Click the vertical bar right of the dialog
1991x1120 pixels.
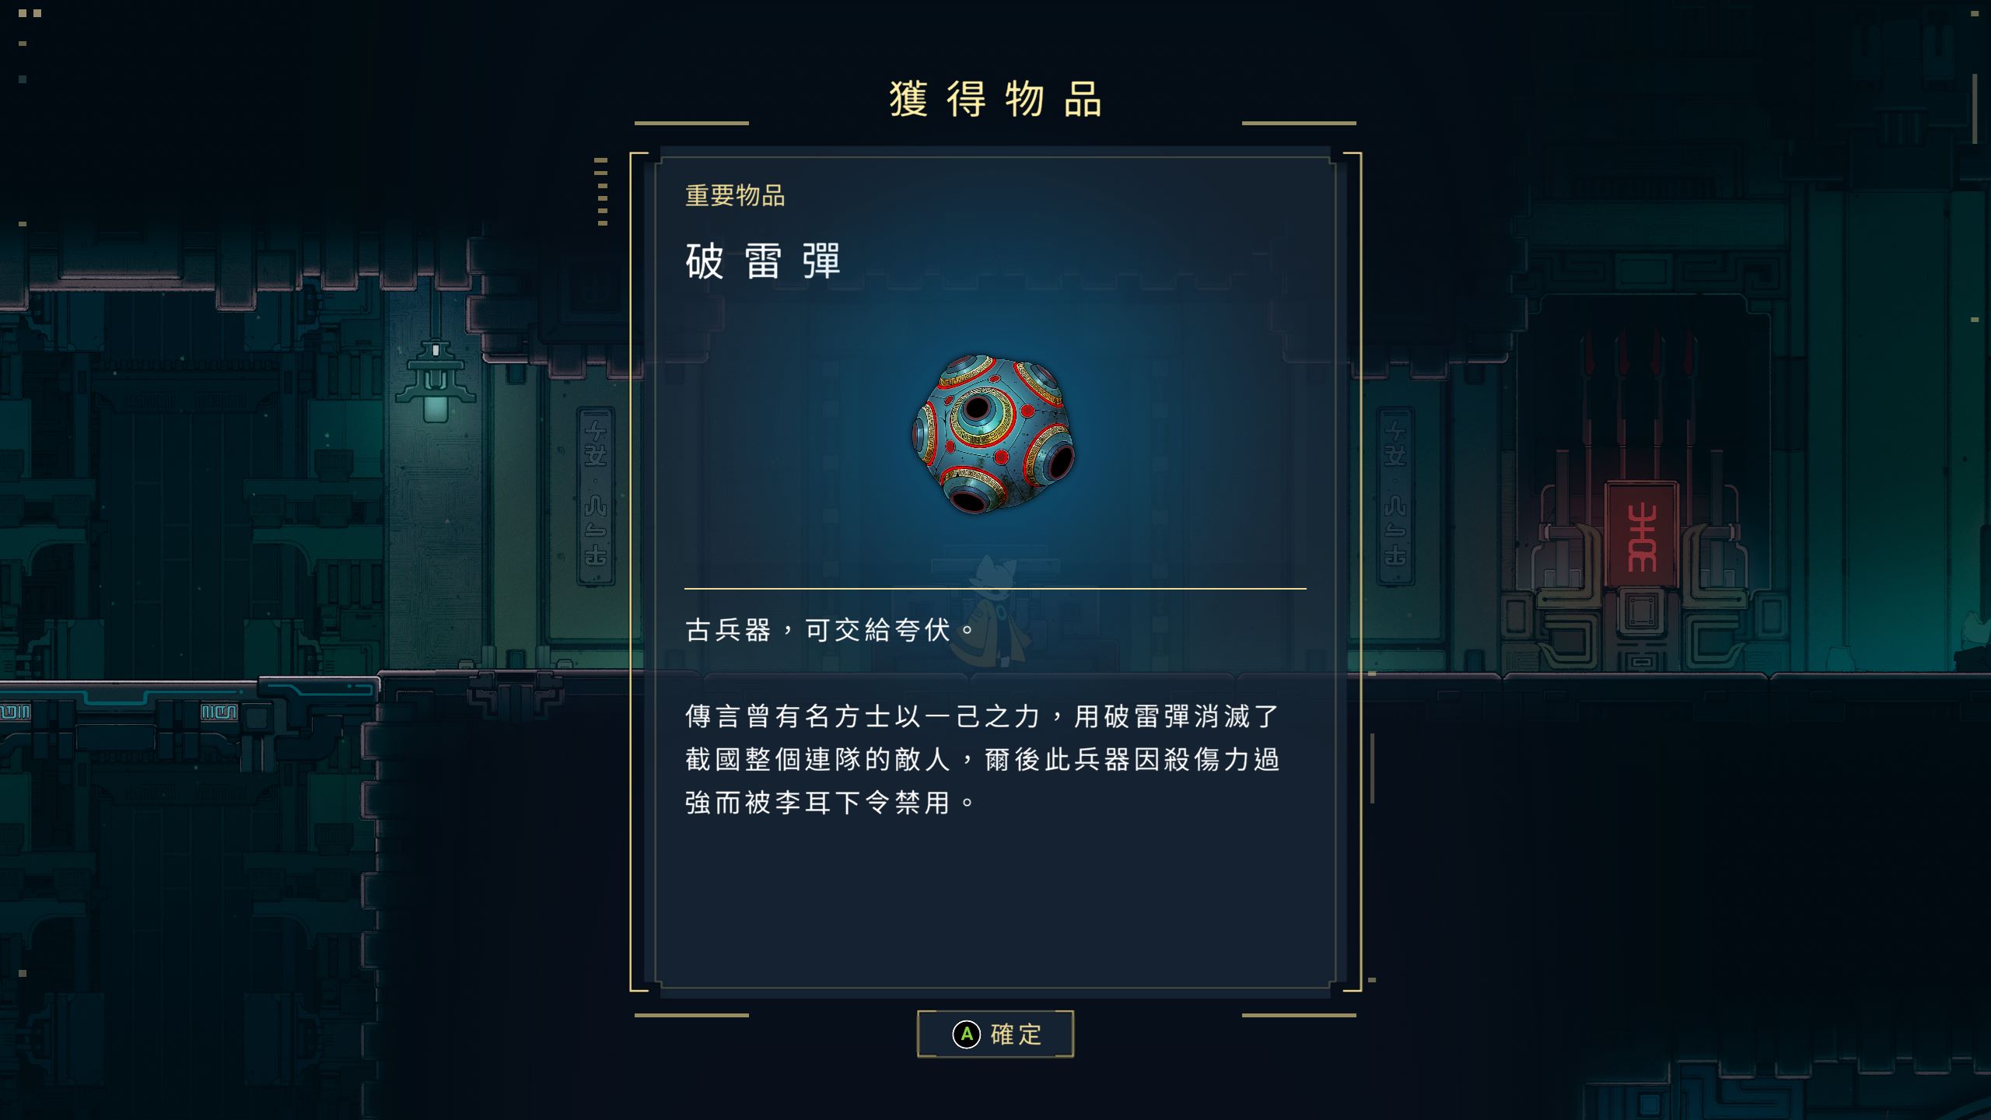pyautogui.click(x=1373, y=768)
